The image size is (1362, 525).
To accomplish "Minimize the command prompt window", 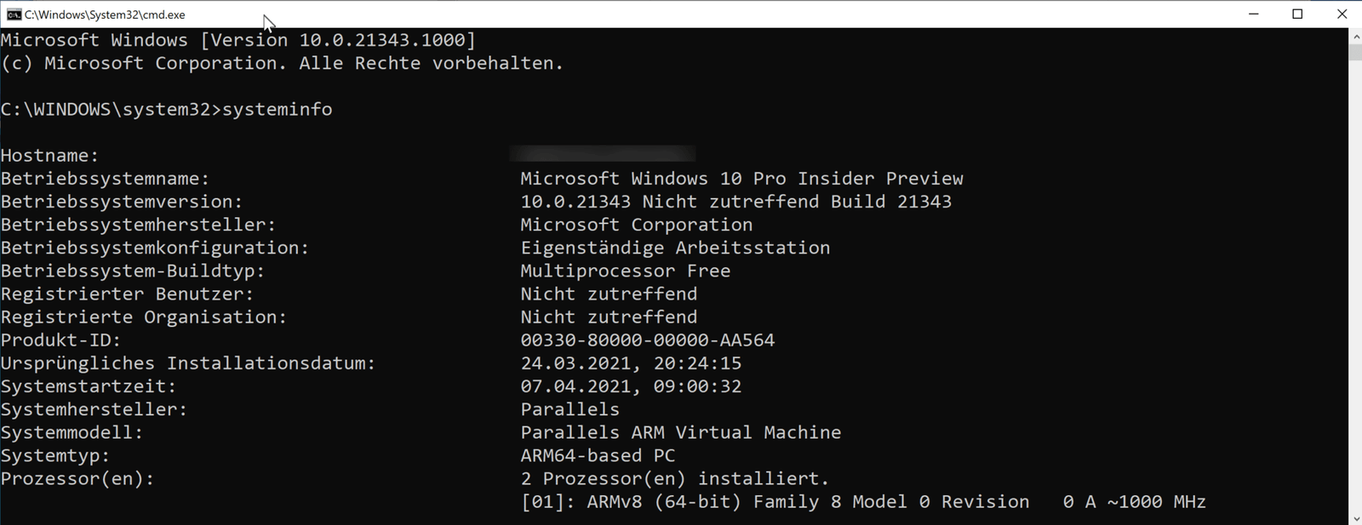I will (x=1252, y=14).
